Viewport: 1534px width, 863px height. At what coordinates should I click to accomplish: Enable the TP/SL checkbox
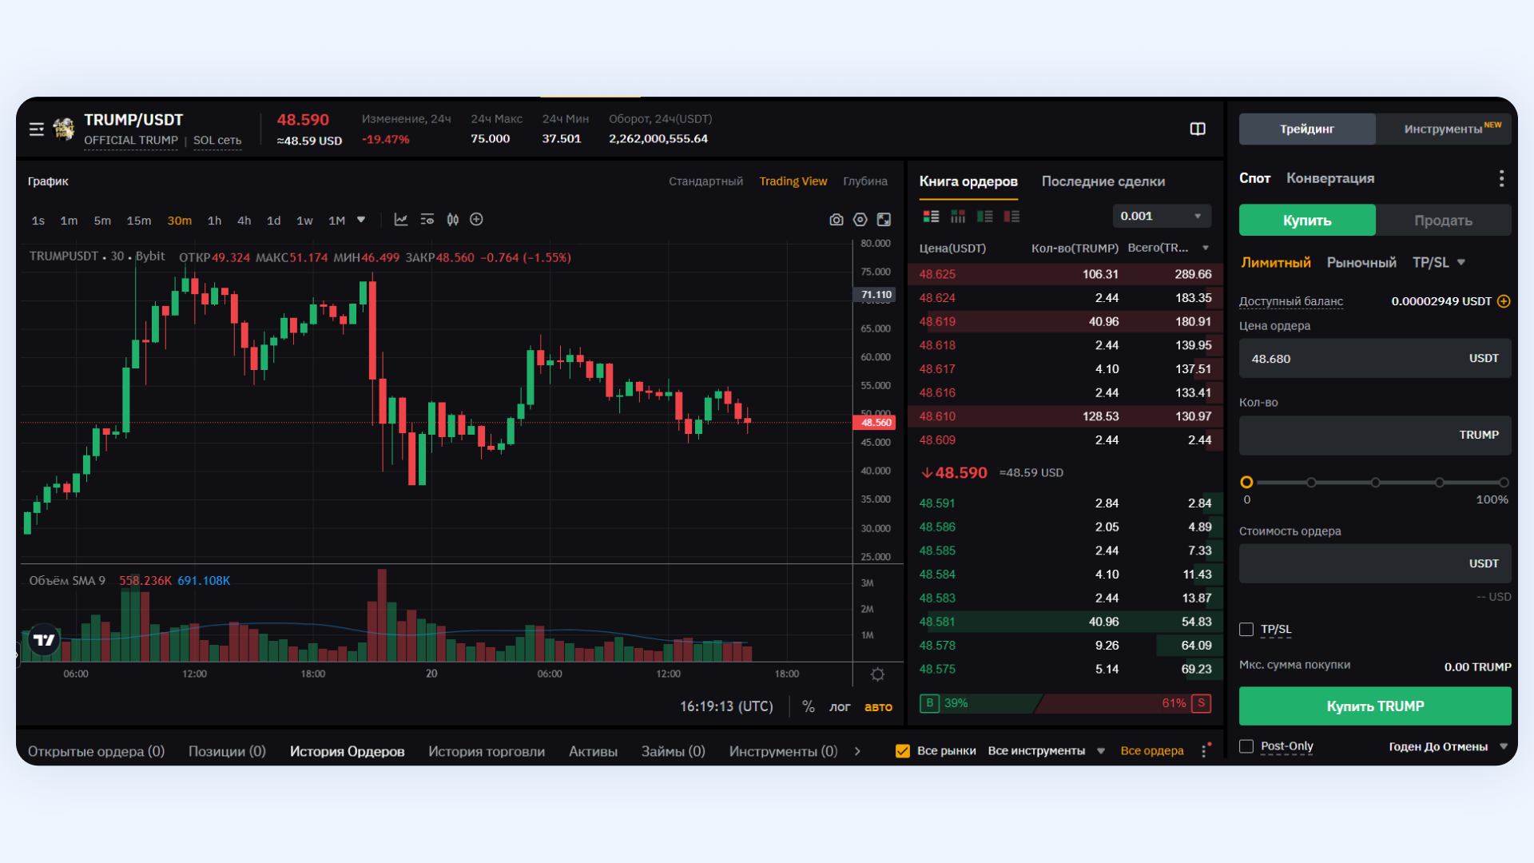[1246, 630]
